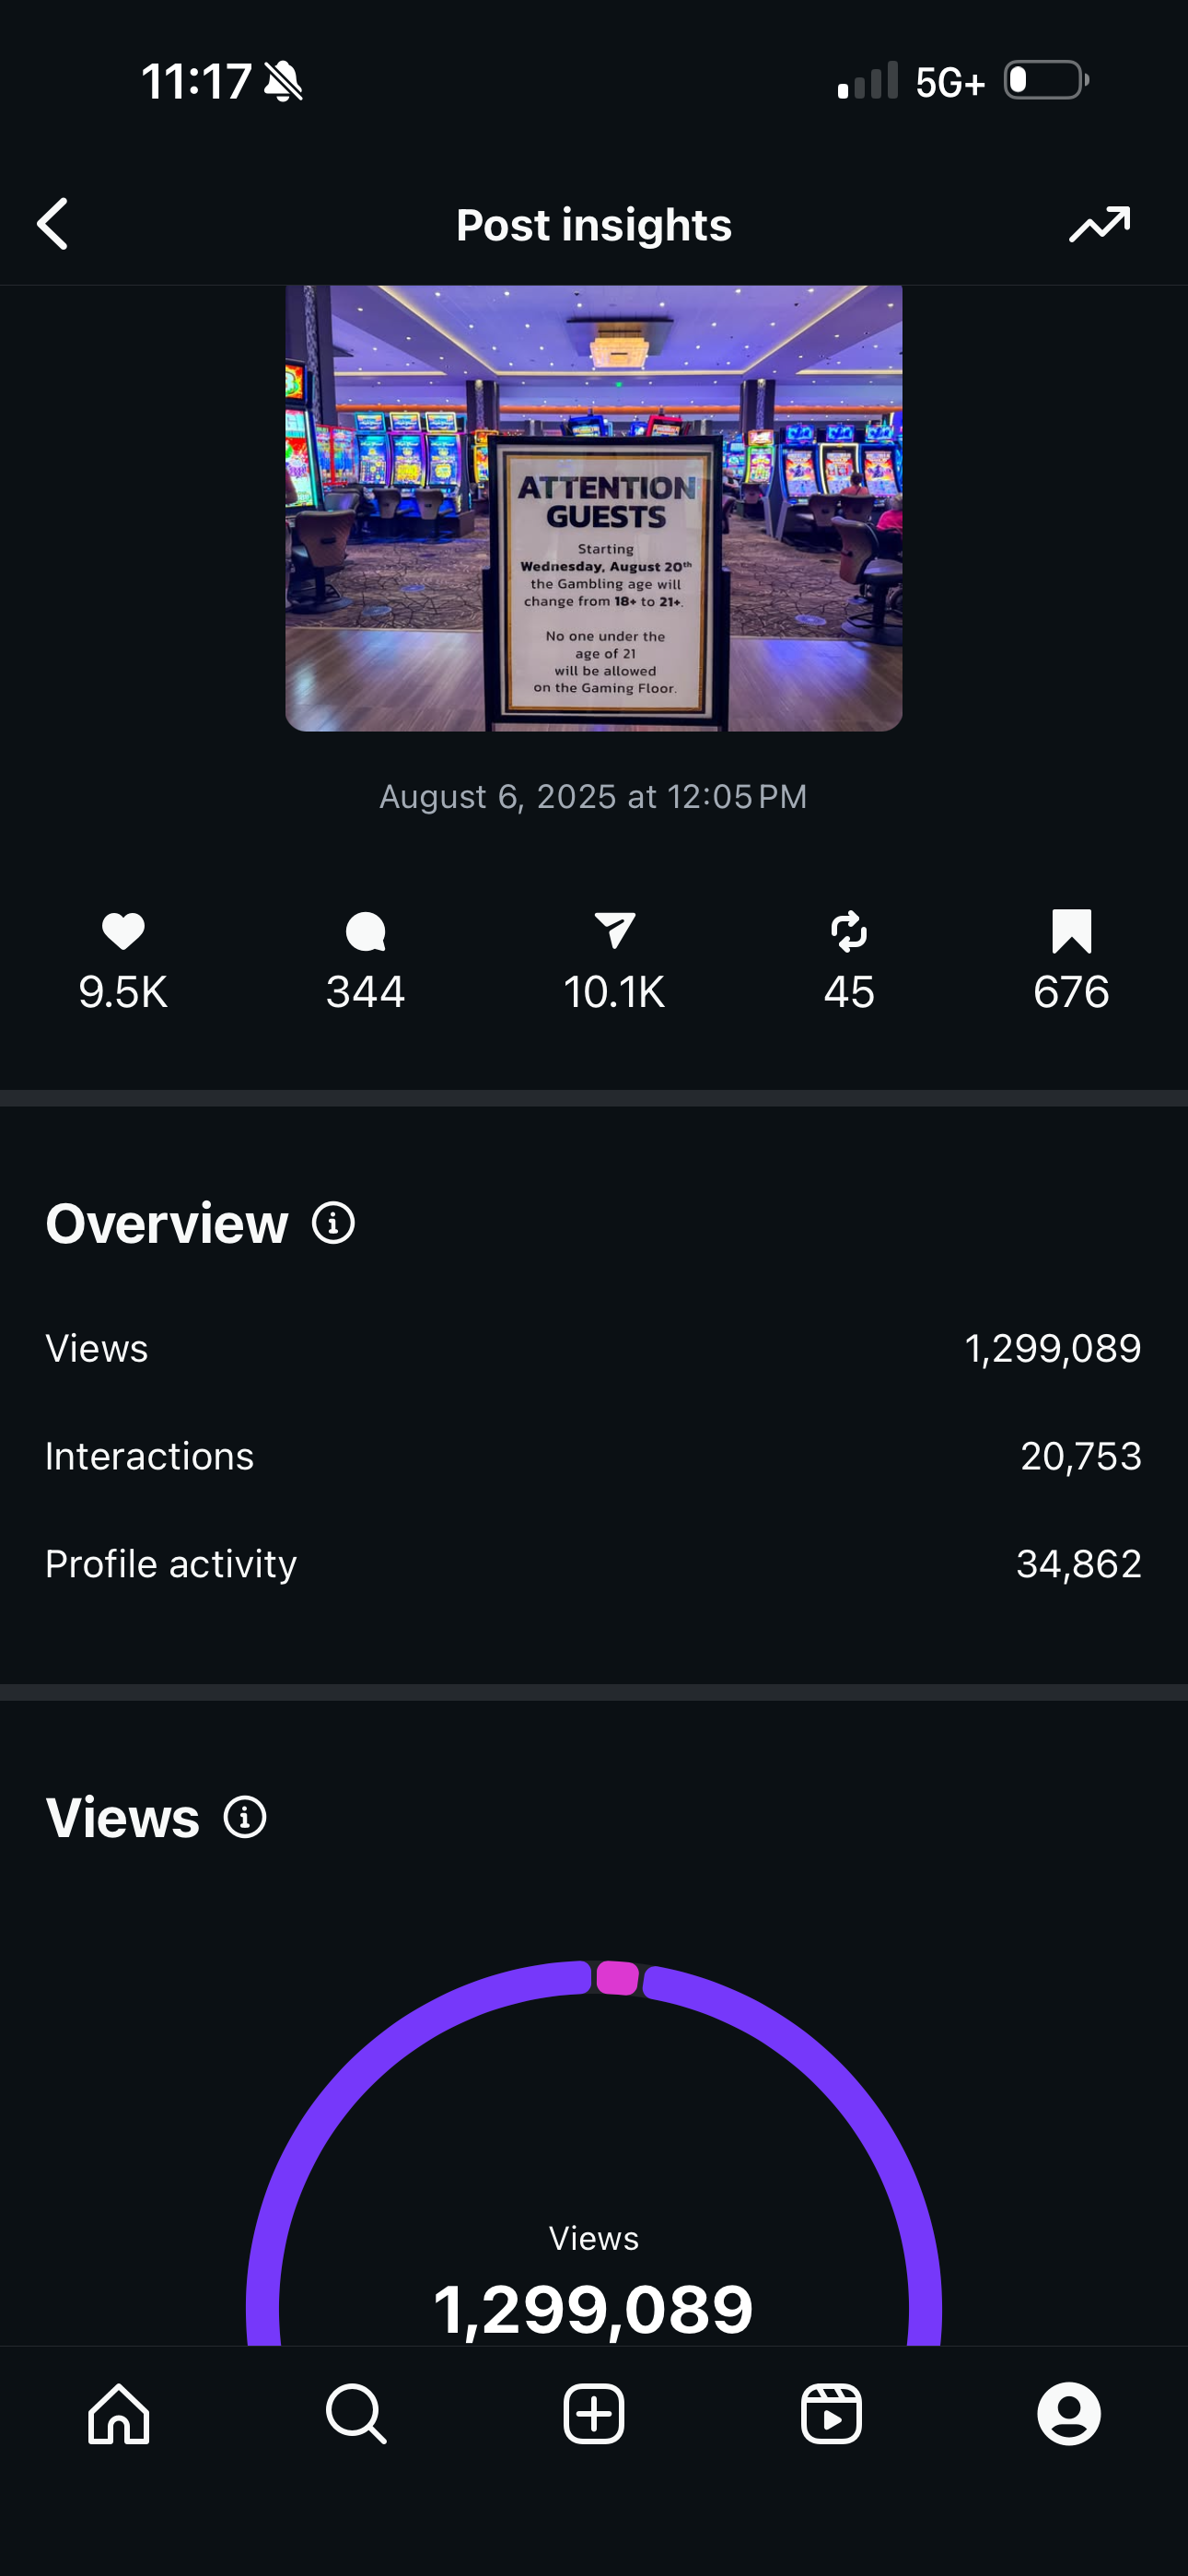1188x2576 pixels.
Task: Go to the Home tab
Action: (119, 2414)
